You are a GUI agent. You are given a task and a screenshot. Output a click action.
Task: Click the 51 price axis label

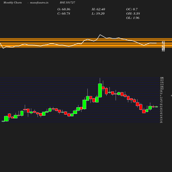(161, 111)
